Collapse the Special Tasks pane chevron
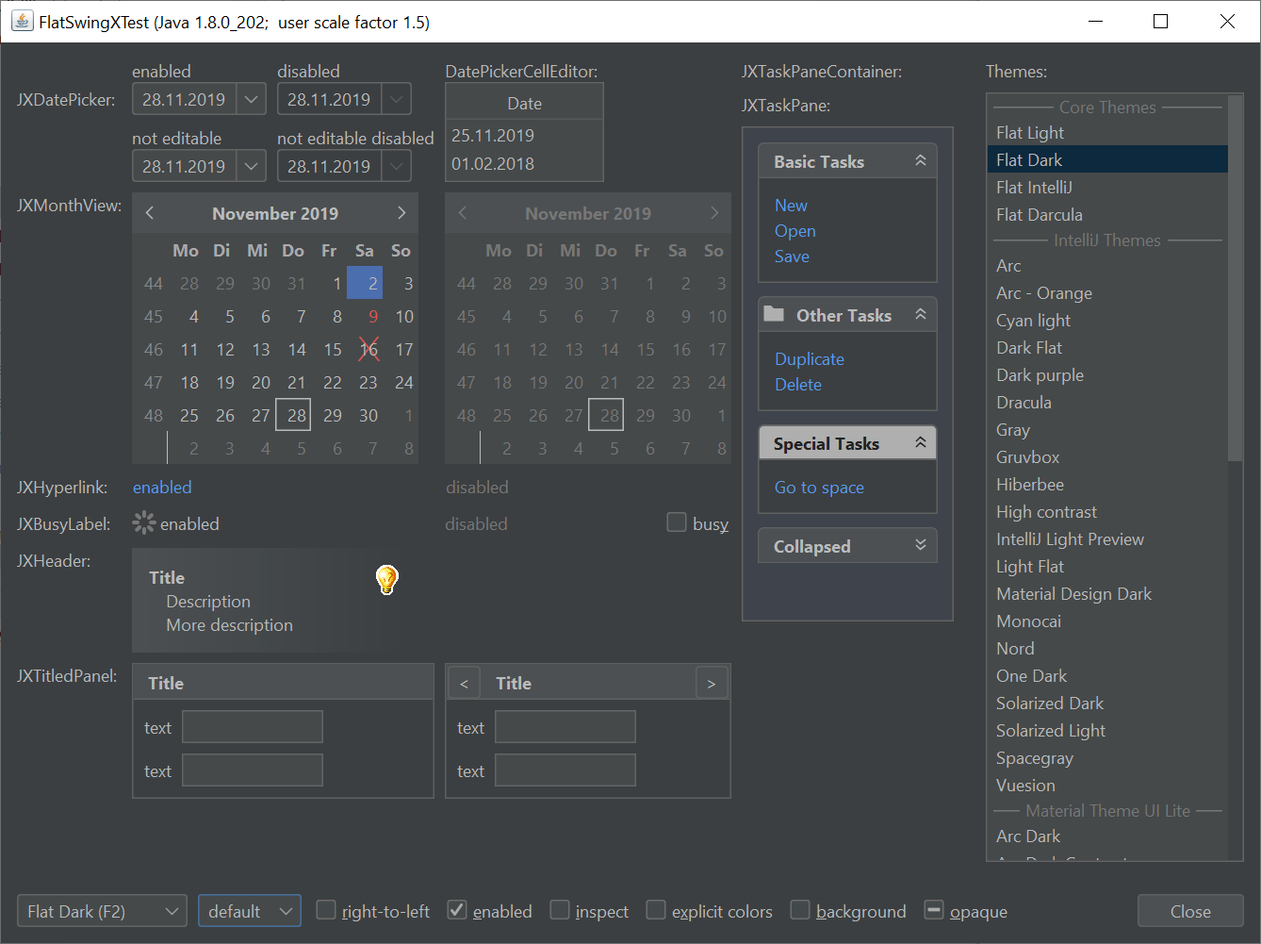The width and height of the screenshot is (1261, 944). (x=920, y=443)
